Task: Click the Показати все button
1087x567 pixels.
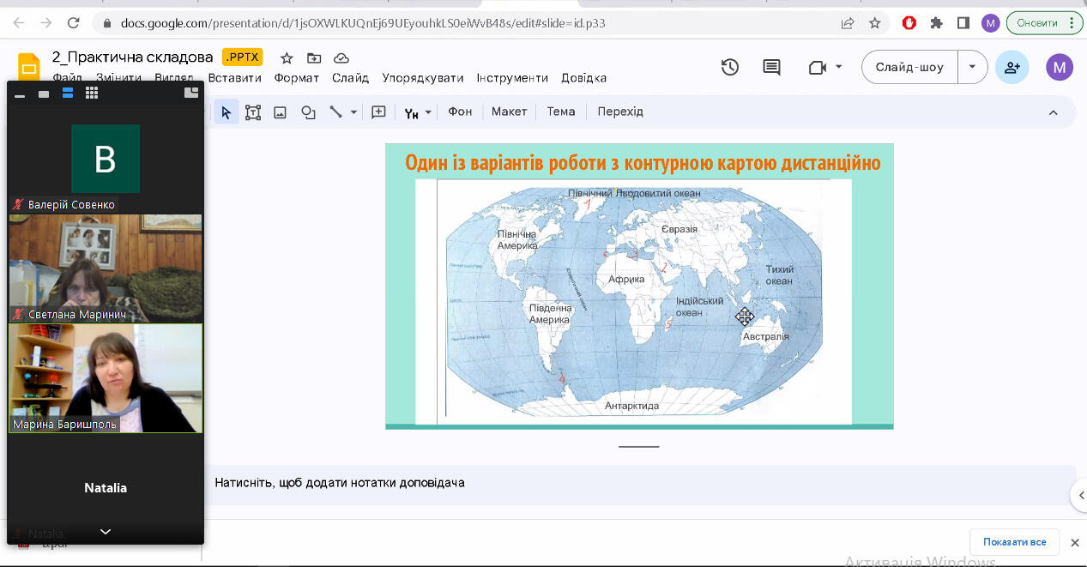Action: (1015, 542)
